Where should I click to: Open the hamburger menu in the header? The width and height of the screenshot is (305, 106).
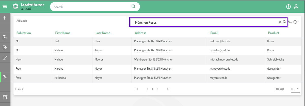point(5,7)
